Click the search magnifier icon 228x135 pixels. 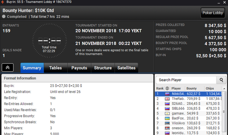pyautogui.click(x=221, y=80)
